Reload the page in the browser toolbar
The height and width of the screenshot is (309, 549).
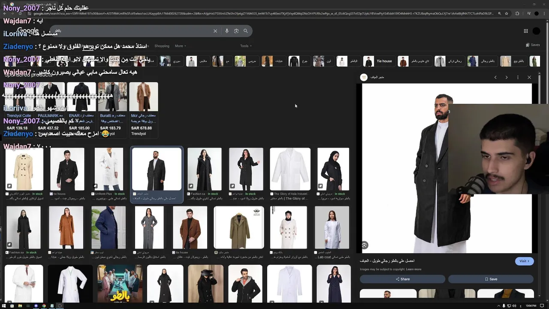pyautogui.click(x=20, y=13)
